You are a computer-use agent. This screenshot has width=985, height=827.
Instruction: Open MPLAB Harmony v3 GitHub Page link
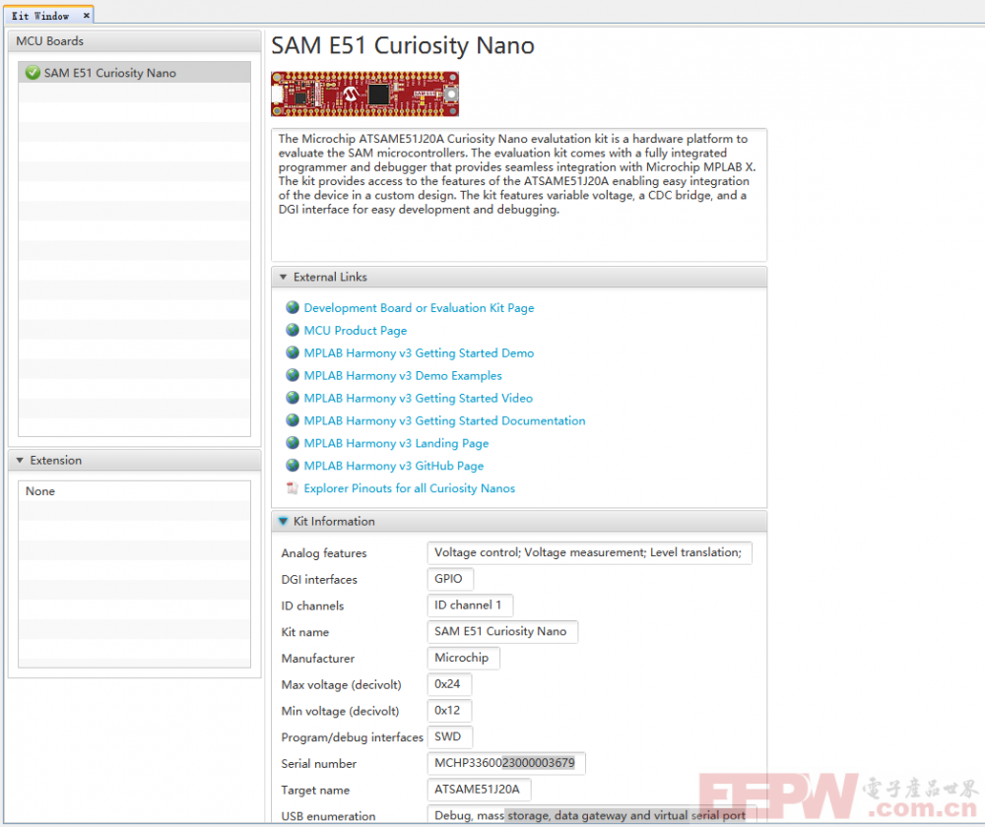pyautogui.click(x=394, y=466)
